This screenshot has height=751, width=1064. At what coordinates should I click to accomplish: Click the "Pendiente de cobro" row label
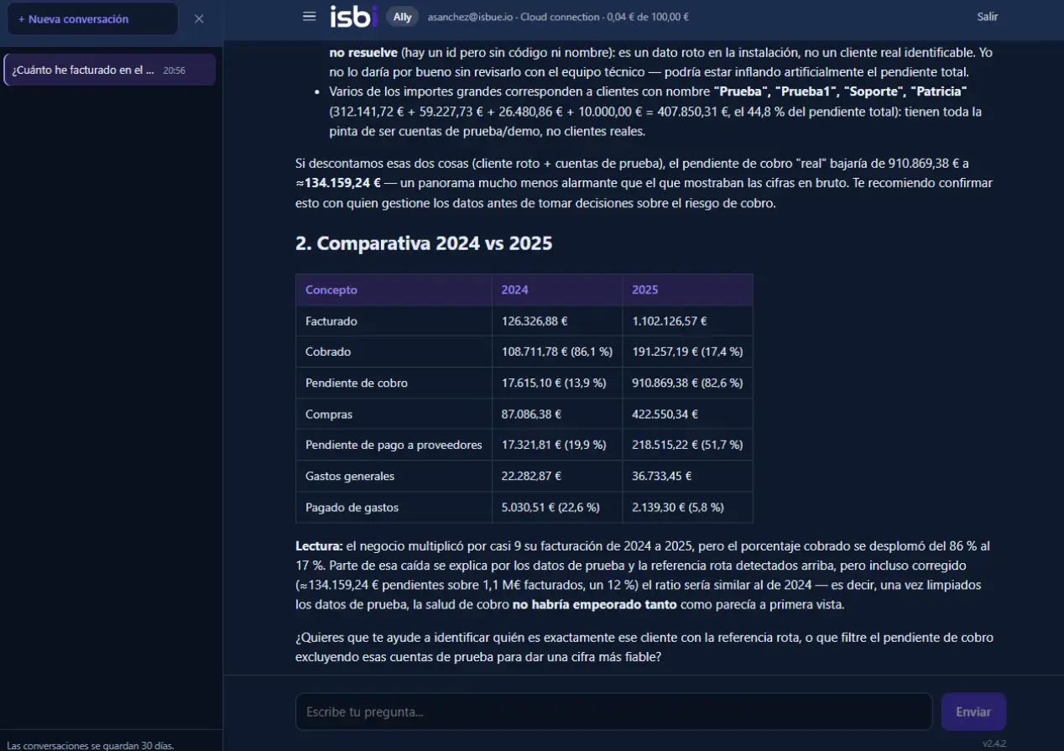[357, 383]
